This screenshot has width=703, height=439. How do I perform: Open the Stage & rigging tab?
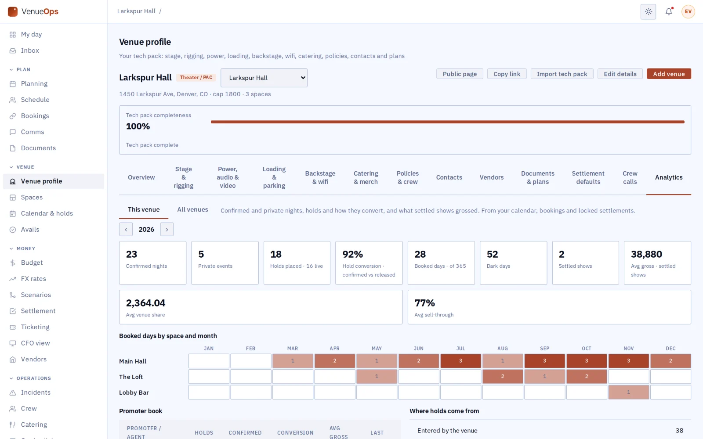(x=184, y=177)
